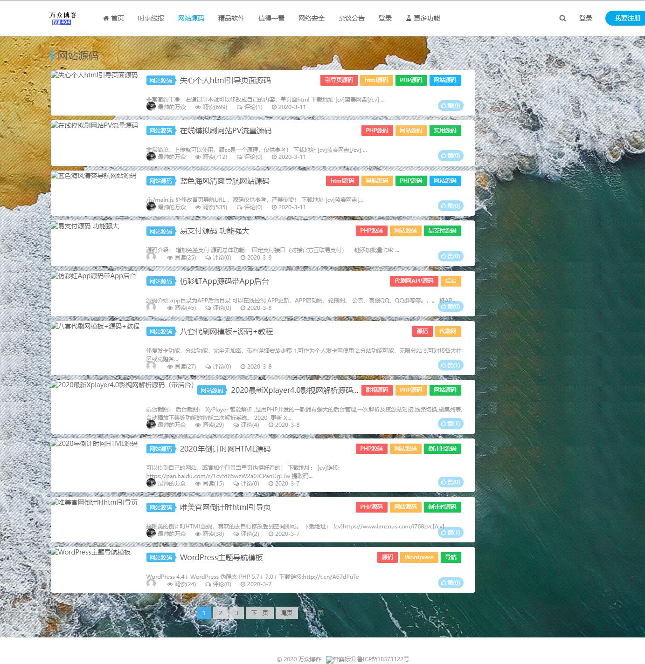Click author avatar on 蓝色海风清爽导航网站源码 post
The image size is (645, 664).
point(151,206)
